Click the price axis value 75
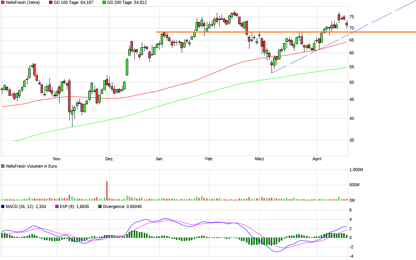The height and width of the screenshot is (260, 416). (x=352, y=17)
